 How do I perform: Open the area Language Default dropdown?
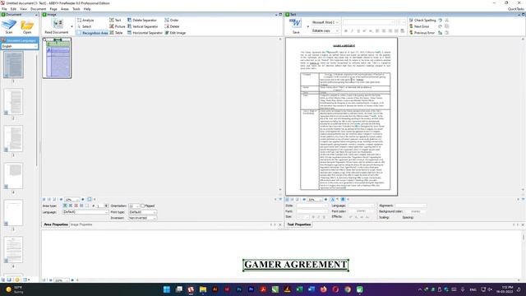[x=85, y=212]
